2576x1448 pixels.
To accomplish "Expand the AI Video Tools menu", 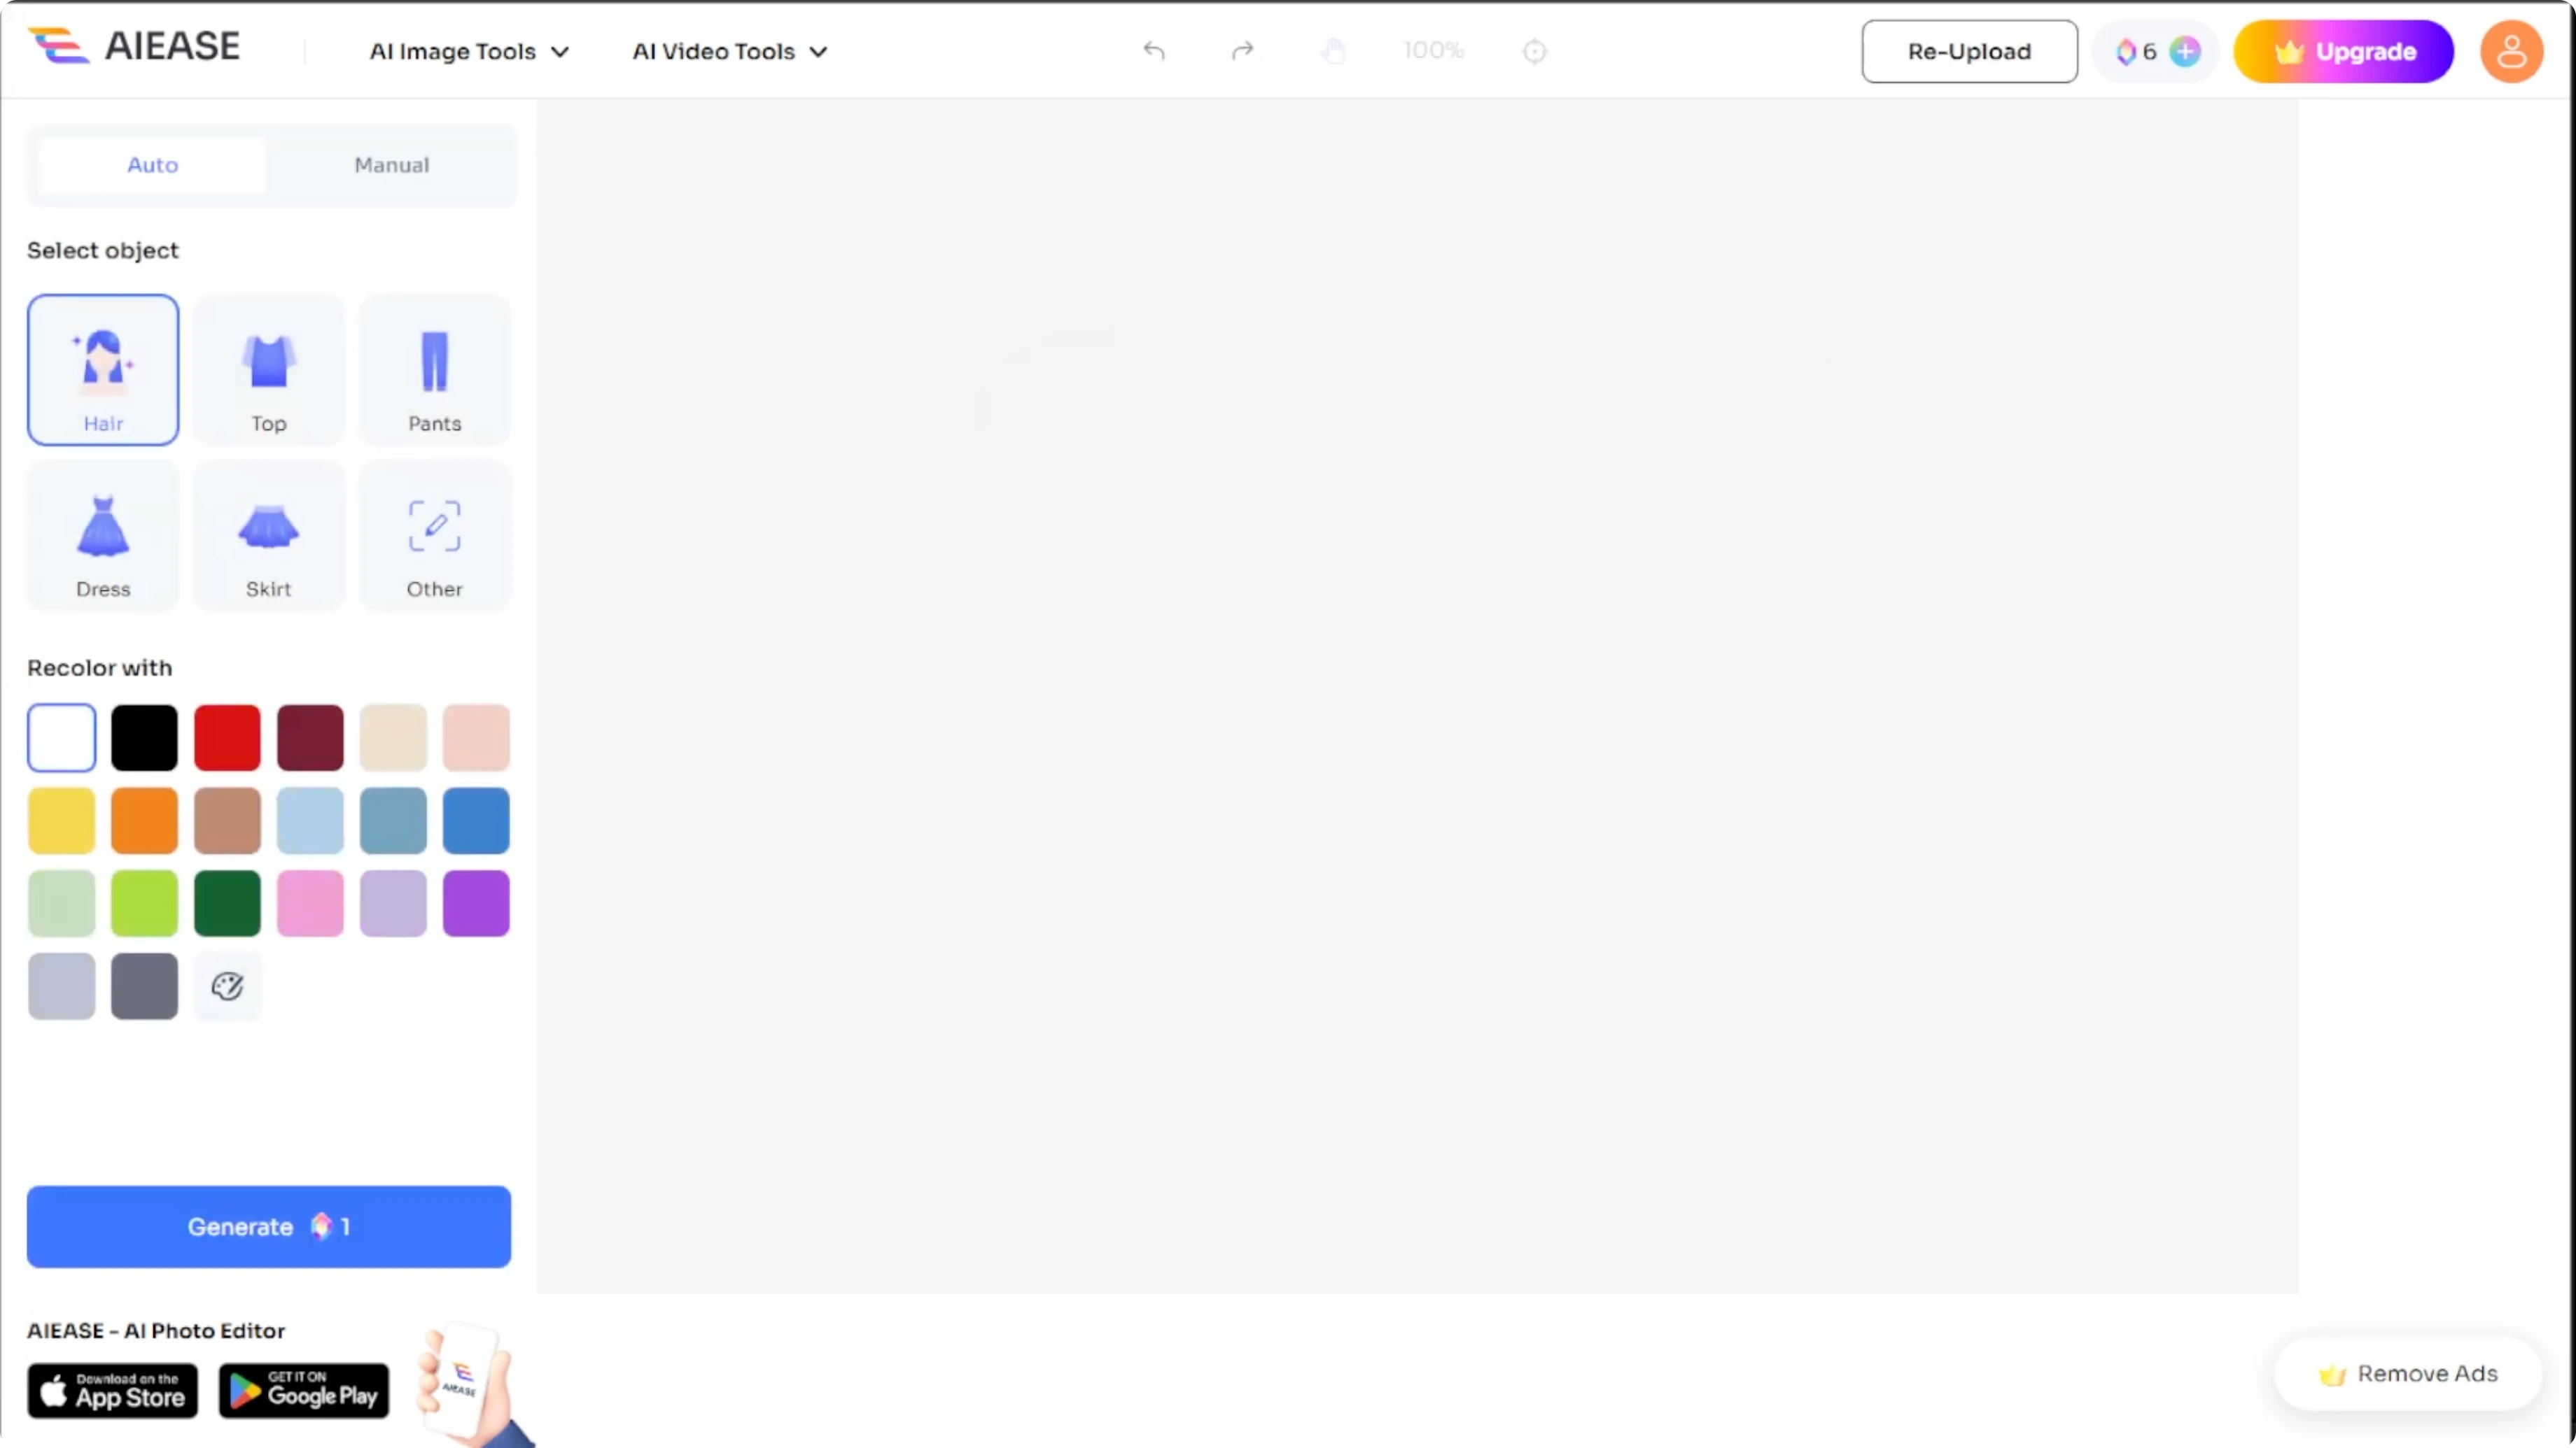I will pyautogui.click(x=730, y=51).
